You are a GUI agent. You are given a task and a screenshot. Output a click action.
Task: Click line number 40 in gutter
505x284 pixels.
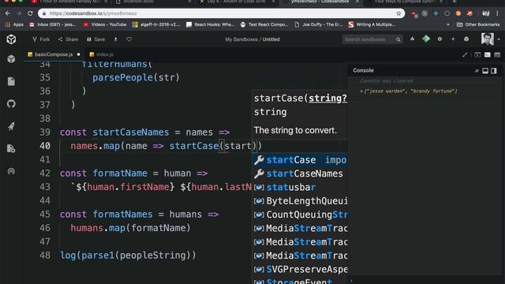click(45, 146)
